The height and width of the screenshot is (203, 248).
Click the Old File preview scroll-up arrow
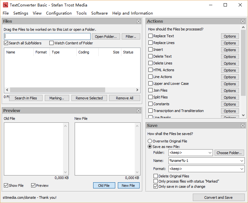[66, 126]
